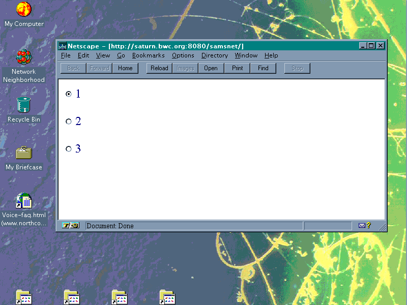Click the Voice-faq.html shortcut icon
Screen dimensions: 407x305
(23, 201)
